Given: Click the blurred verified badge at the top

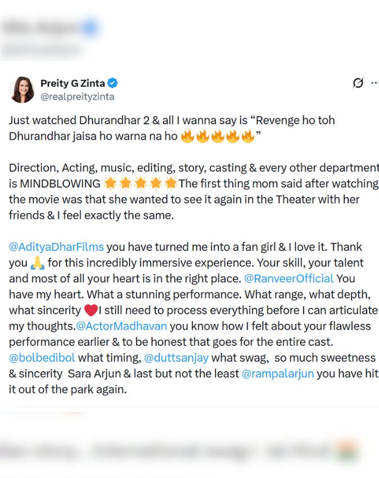Looking at the screenshot, I should point(90,27).
